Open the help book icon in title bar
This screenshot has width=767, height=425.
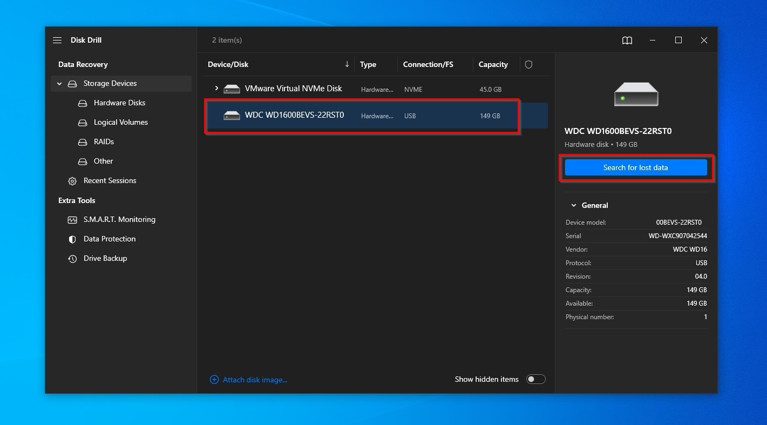[x=627, y=41]
